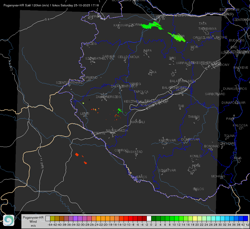
Task: Click the AJKA city label
Action: 153,72
